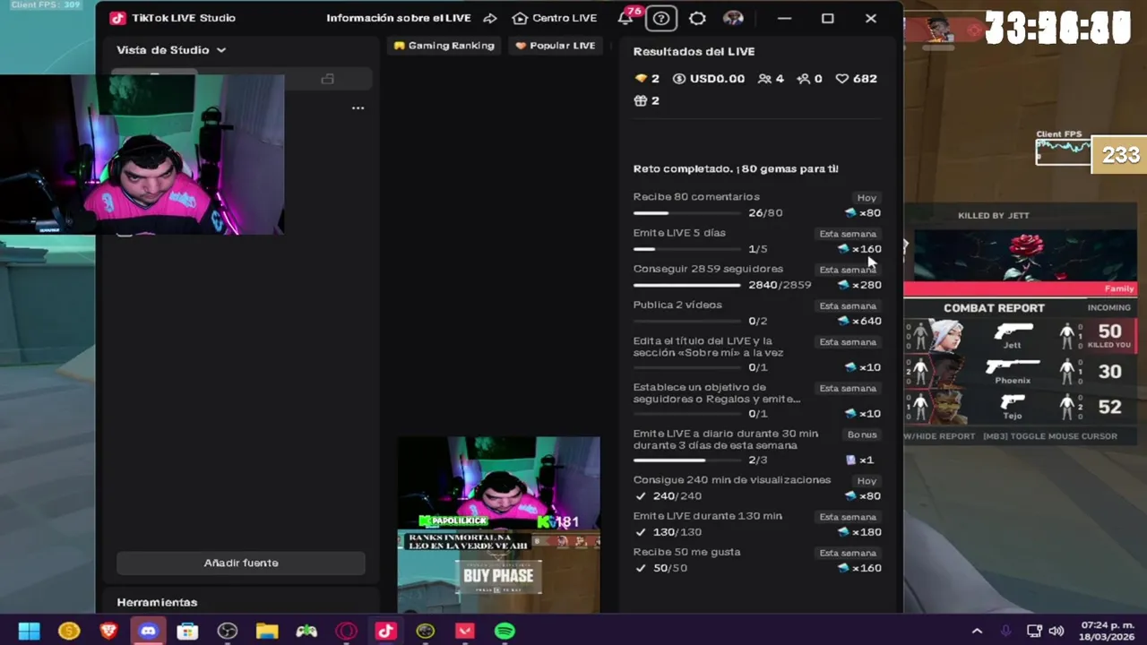Expand the Vista de Studio dropdown
The image size is (1147, 645).
pyautogui.click(x=171, y=50)
